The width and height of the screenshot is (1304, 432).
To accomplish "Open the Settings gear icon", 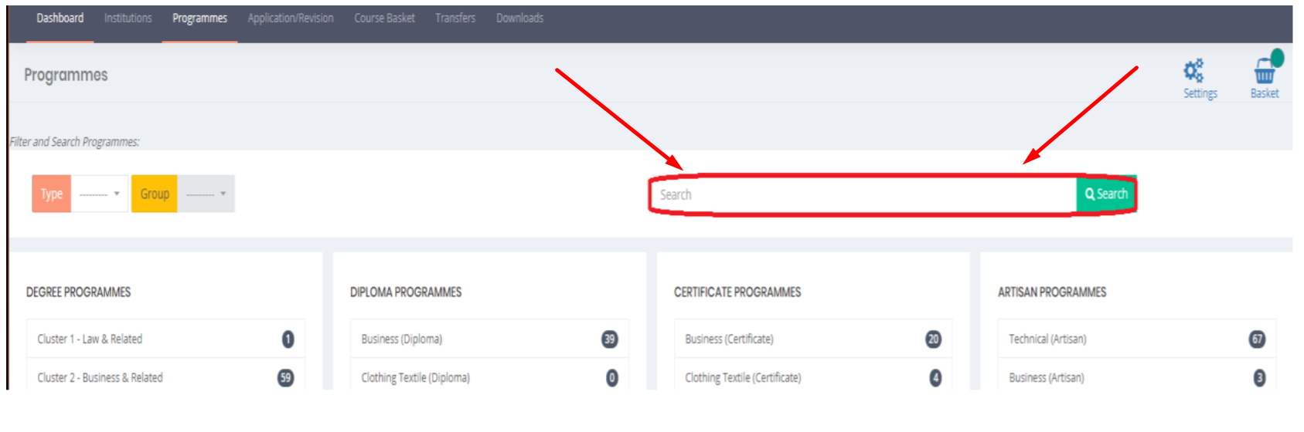I will pos(1194,72).
